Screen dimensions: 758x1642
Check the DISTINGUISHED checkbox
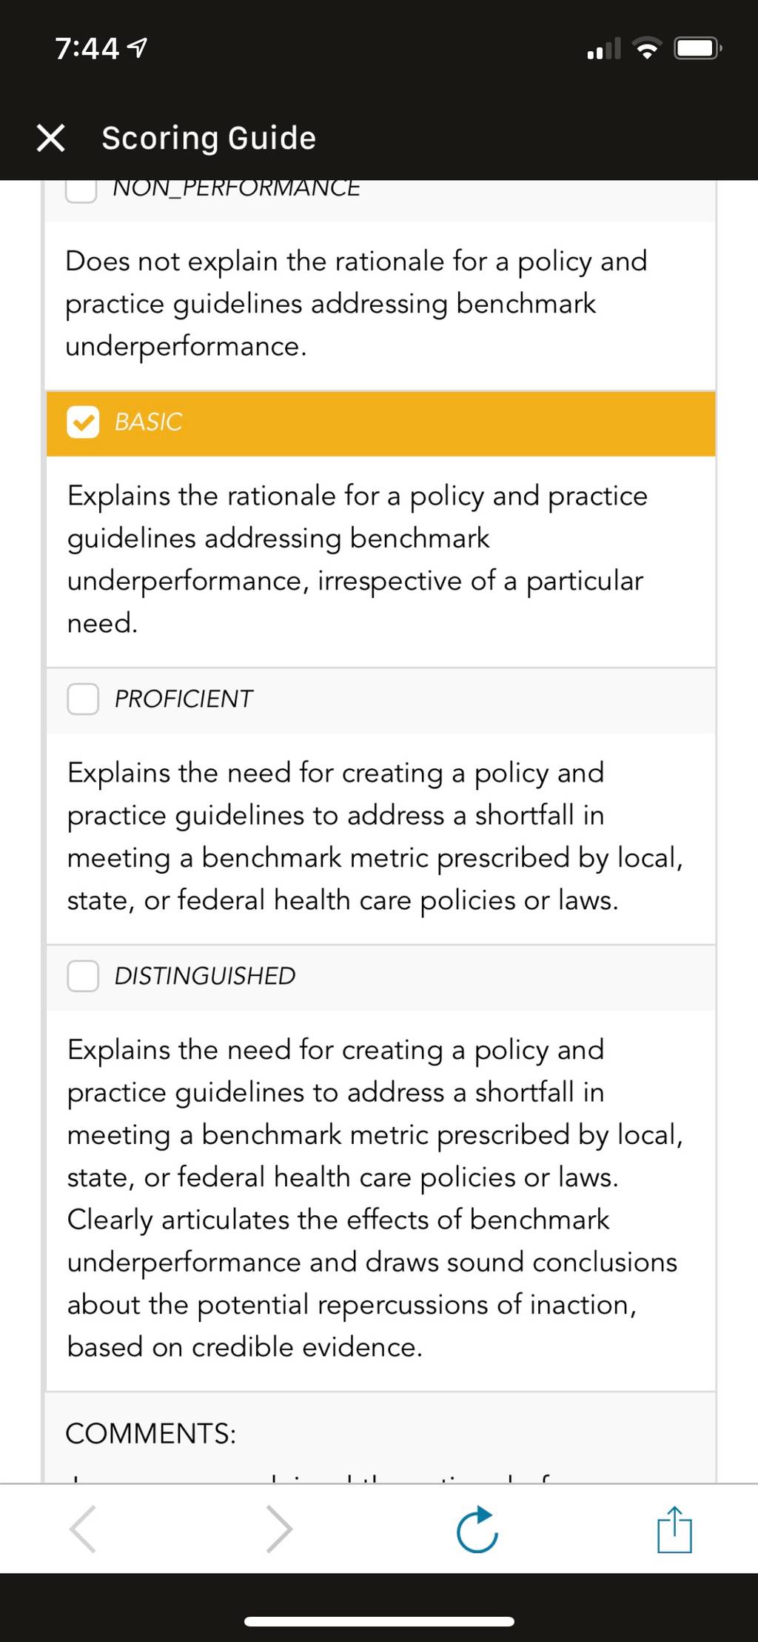point(83,976)
